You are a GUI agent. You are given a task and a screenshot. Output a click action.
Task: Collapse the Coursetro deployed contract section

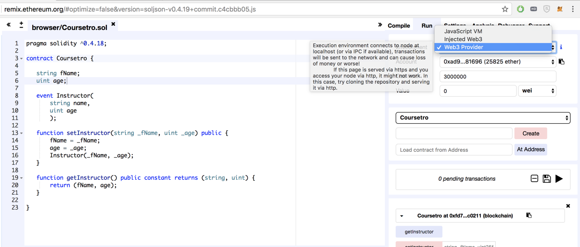pos(402,216)
